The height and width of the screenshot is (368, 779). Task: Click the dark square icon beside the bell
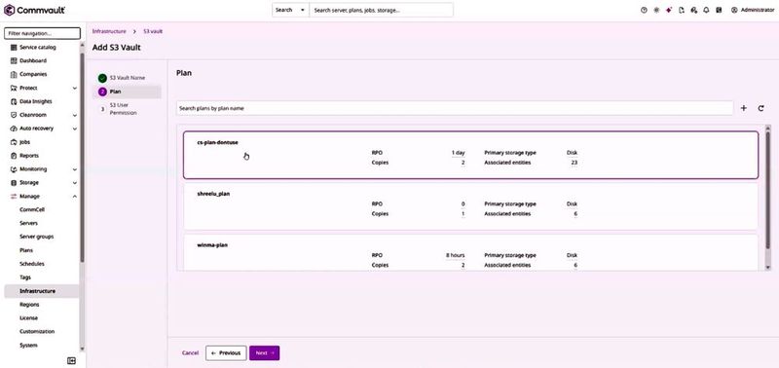(719, 10)
